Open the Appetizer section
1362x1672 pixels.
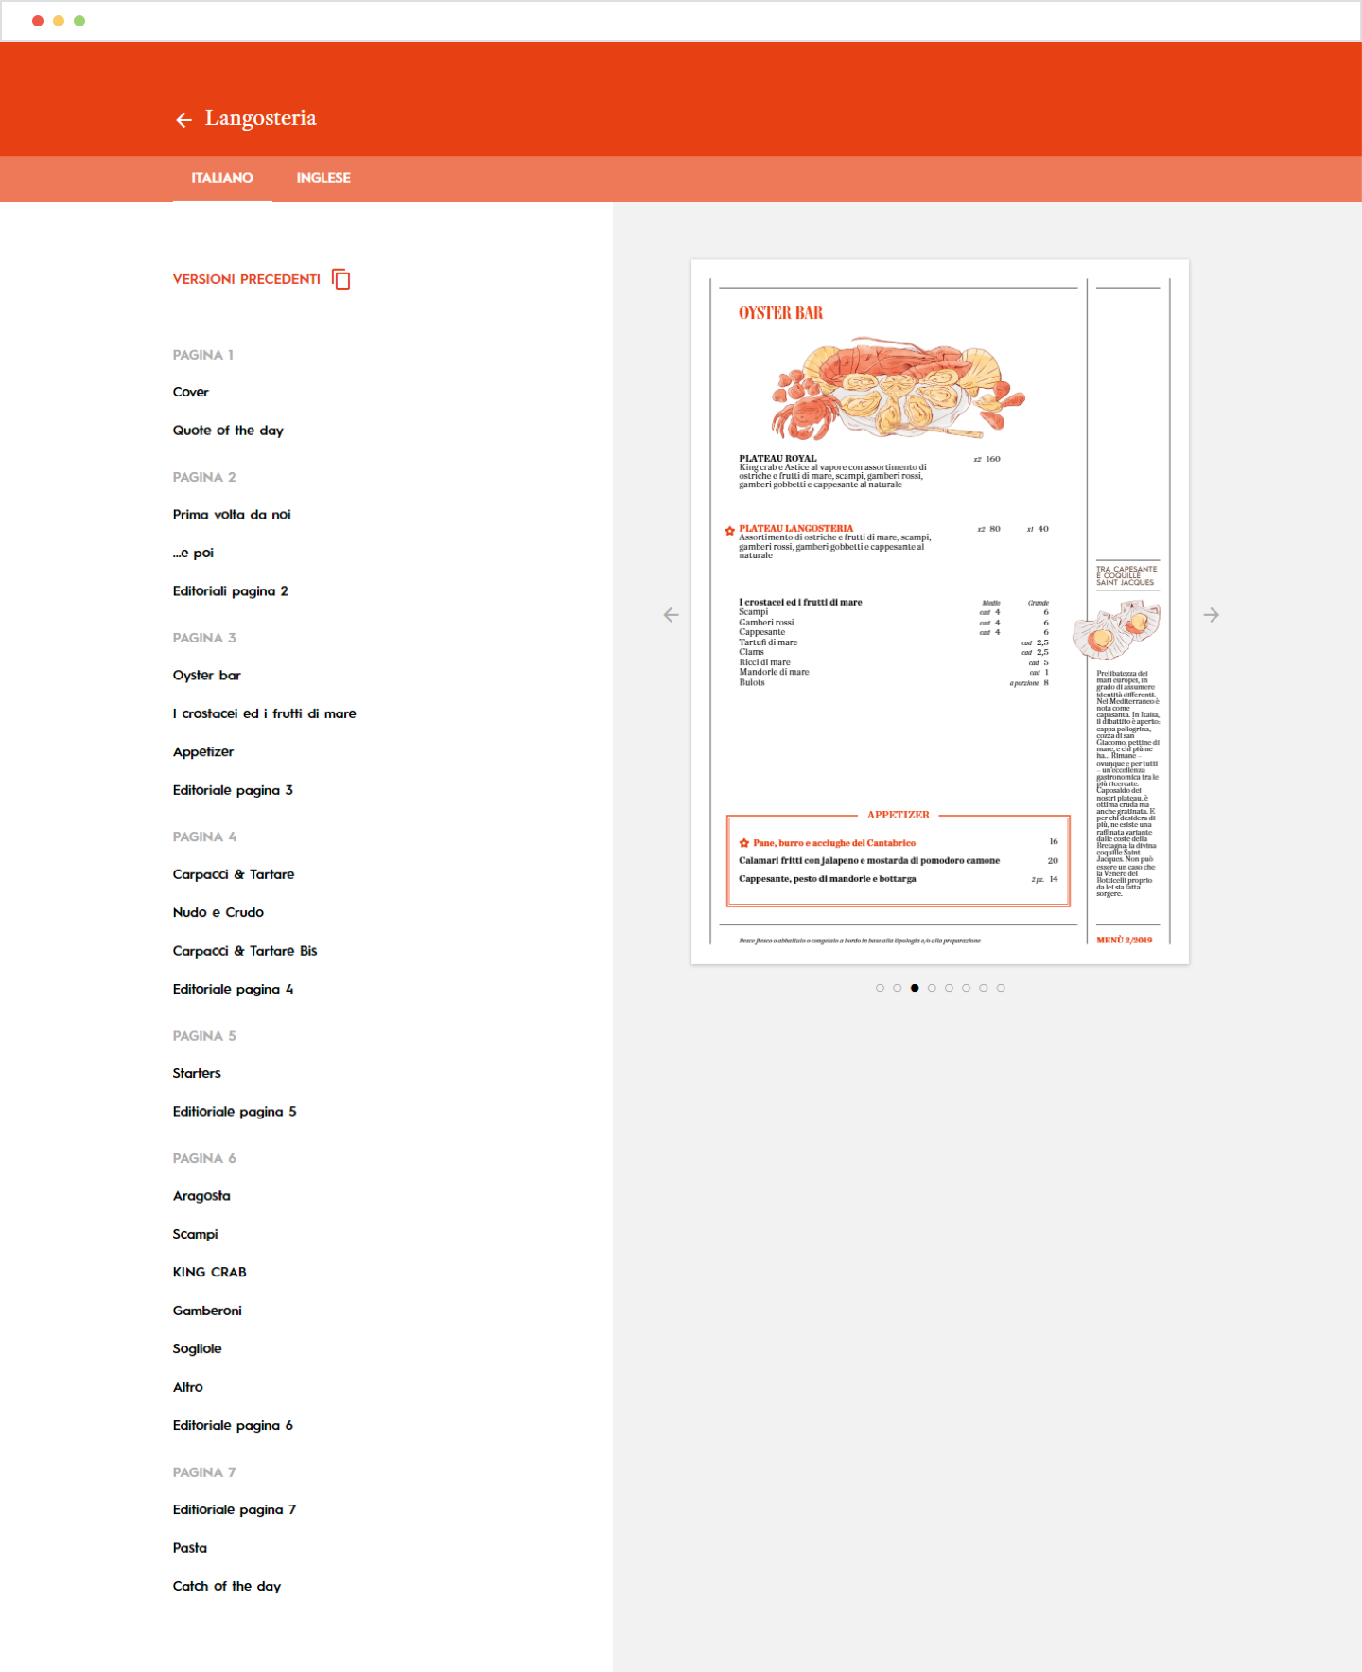coord(203,752)
